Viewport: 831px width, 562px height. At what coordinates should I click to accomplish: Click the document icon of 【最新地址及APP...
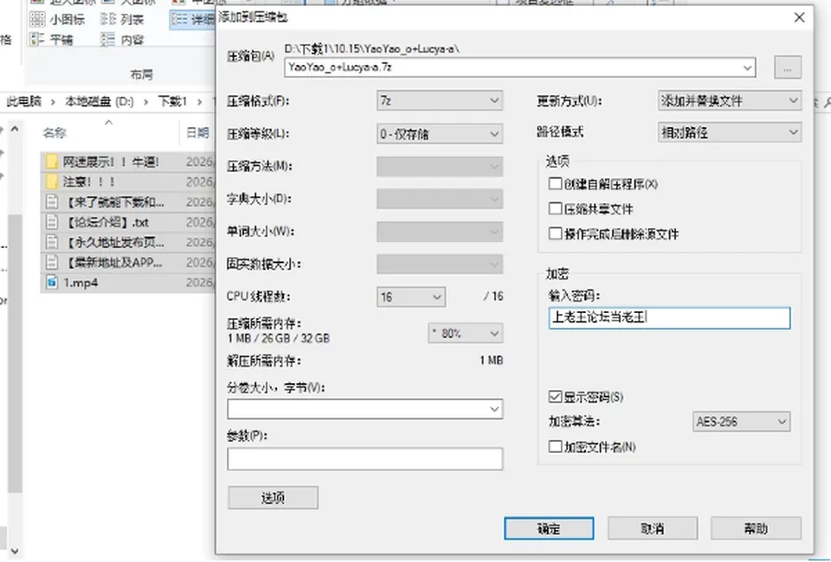pos(51,262)
